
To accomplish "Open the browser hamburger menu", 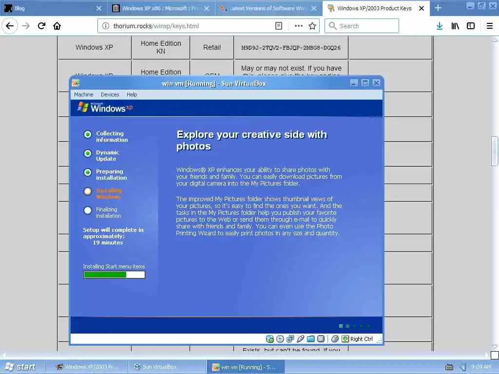I will coord(490,26).
